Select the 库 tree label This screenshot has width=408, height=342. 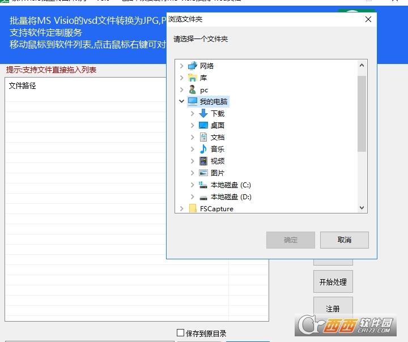tap(203, 78)
